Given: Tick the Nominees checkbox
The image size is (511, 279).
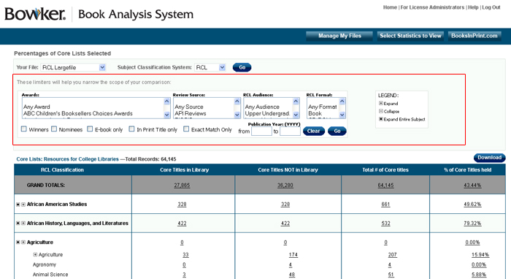Looking at the screenshot, I should (x=54, y=129).
